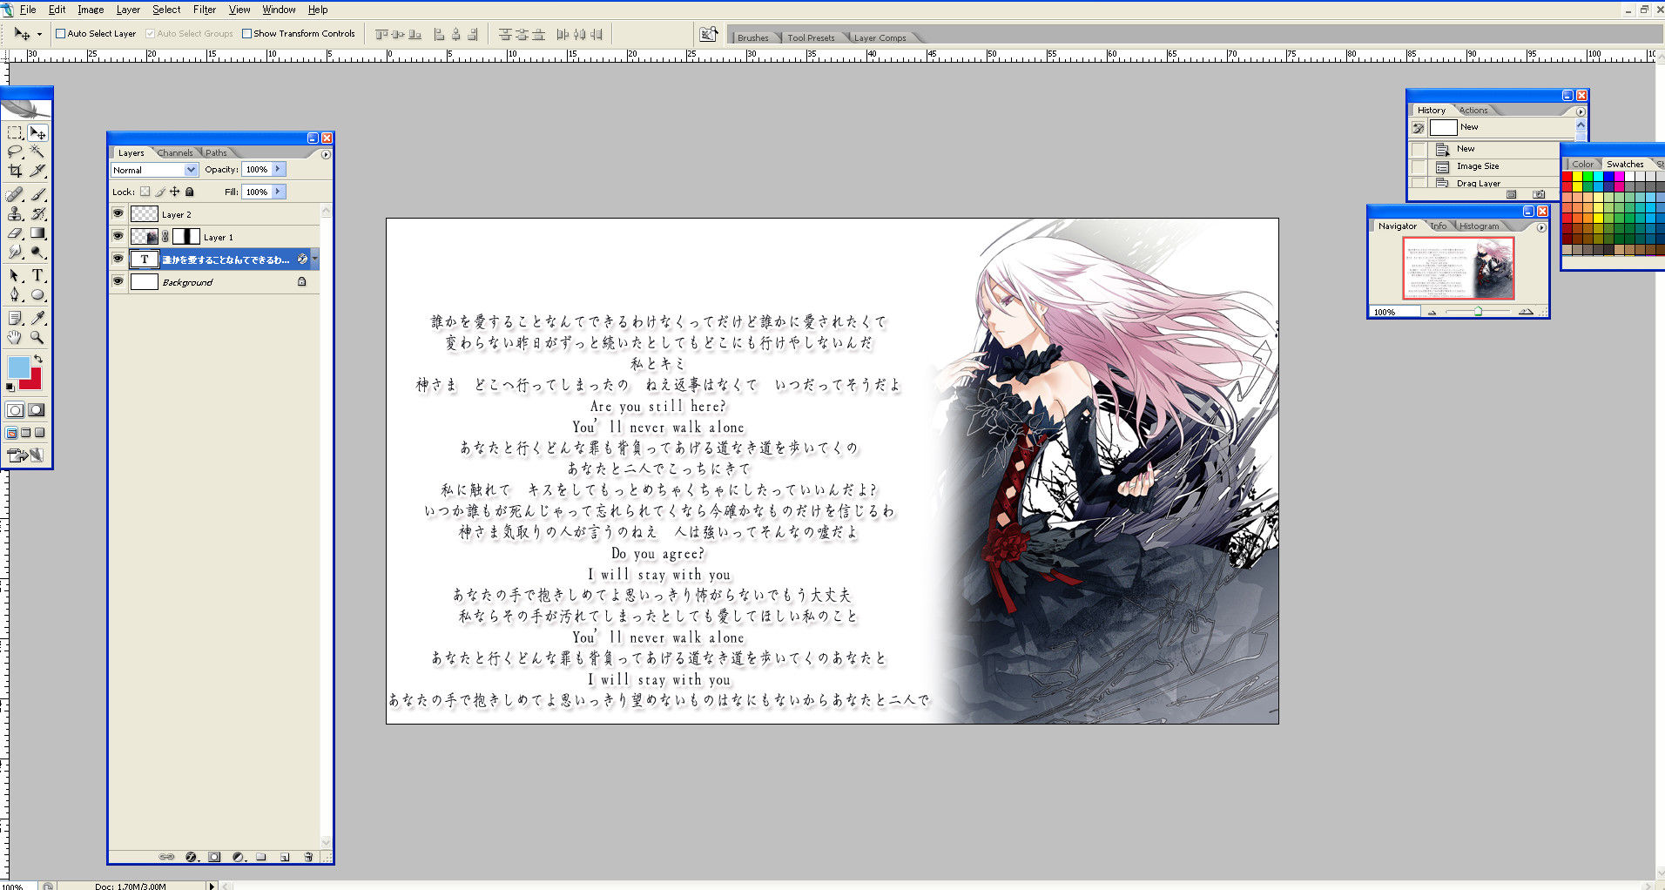Toggle Lock transparent pixels in Layers panel
Screen dimensions: 1665x890
tap(145, 192)
